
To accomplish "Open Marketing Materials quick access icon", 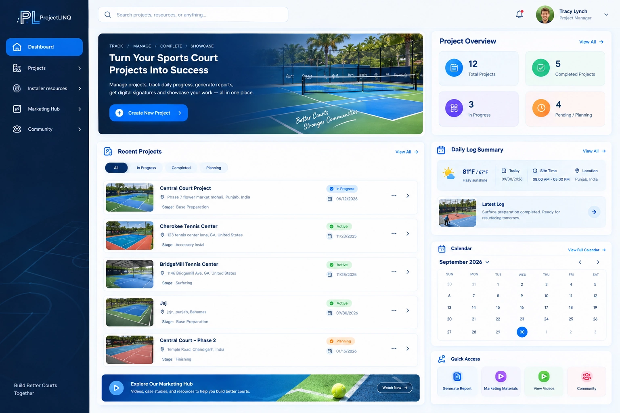I will click(x=501, y=377).
